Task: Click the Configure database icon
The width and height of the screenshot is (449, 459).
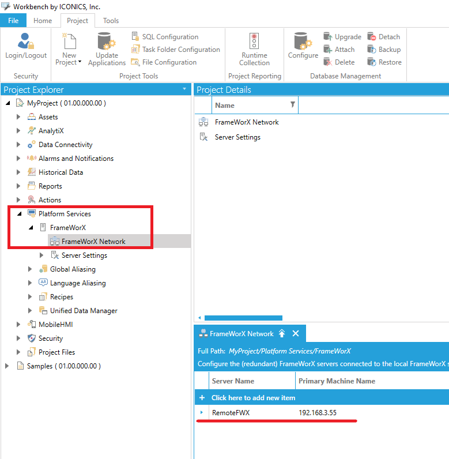Action: click(303, 41)
